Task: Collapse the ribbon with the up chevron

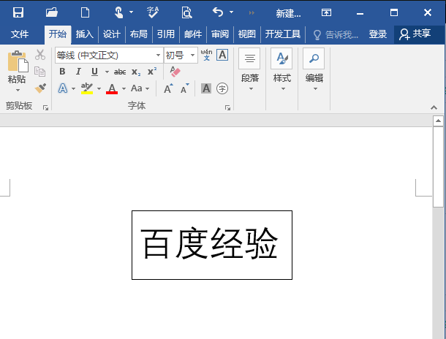Action: (434, 107)
